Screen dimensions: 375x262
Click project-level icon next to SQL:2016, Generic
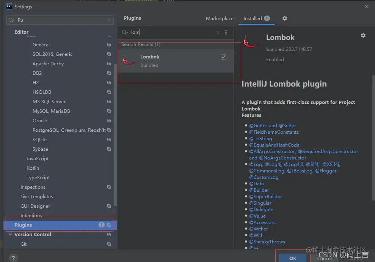[x=109, y=54]
